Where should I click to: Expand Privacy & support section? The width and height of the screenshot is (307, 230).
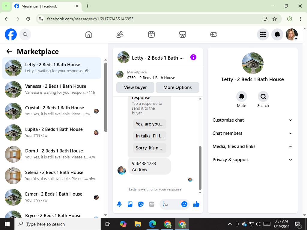coord(252,160)
